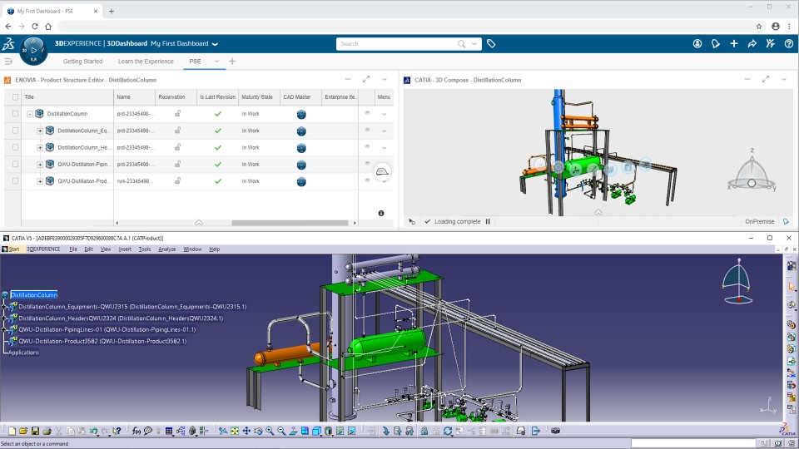The height and width of the screenshot is (449, 799).
Task: Click the Zoom In magnifier icon
Action: pos(270,432)
